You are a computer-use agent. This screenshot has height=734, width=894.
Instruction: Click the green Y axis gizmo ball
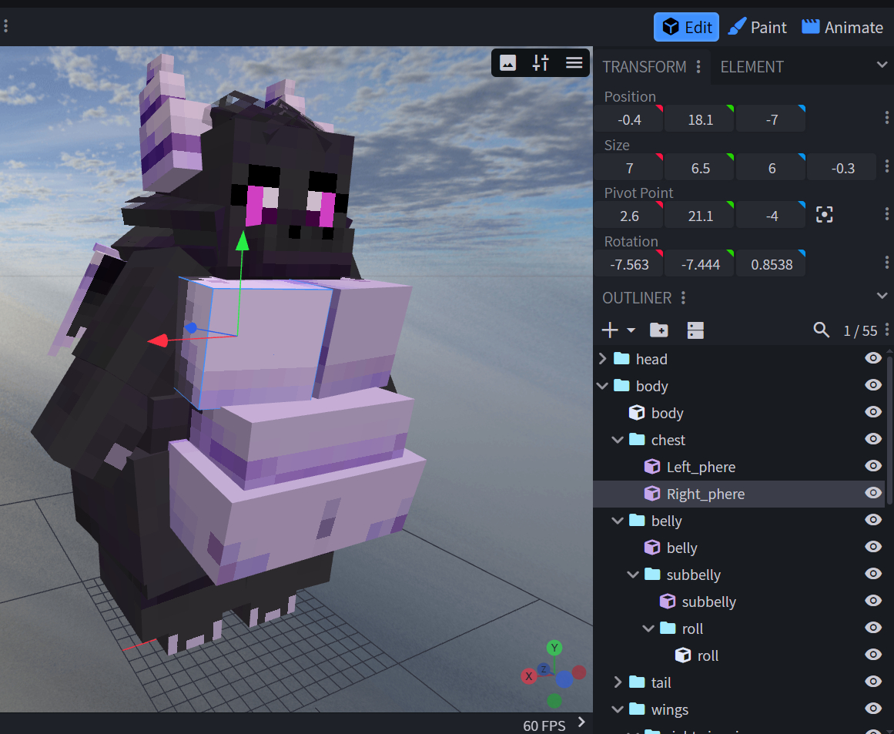pyautogui.click(x=554, y=648)
